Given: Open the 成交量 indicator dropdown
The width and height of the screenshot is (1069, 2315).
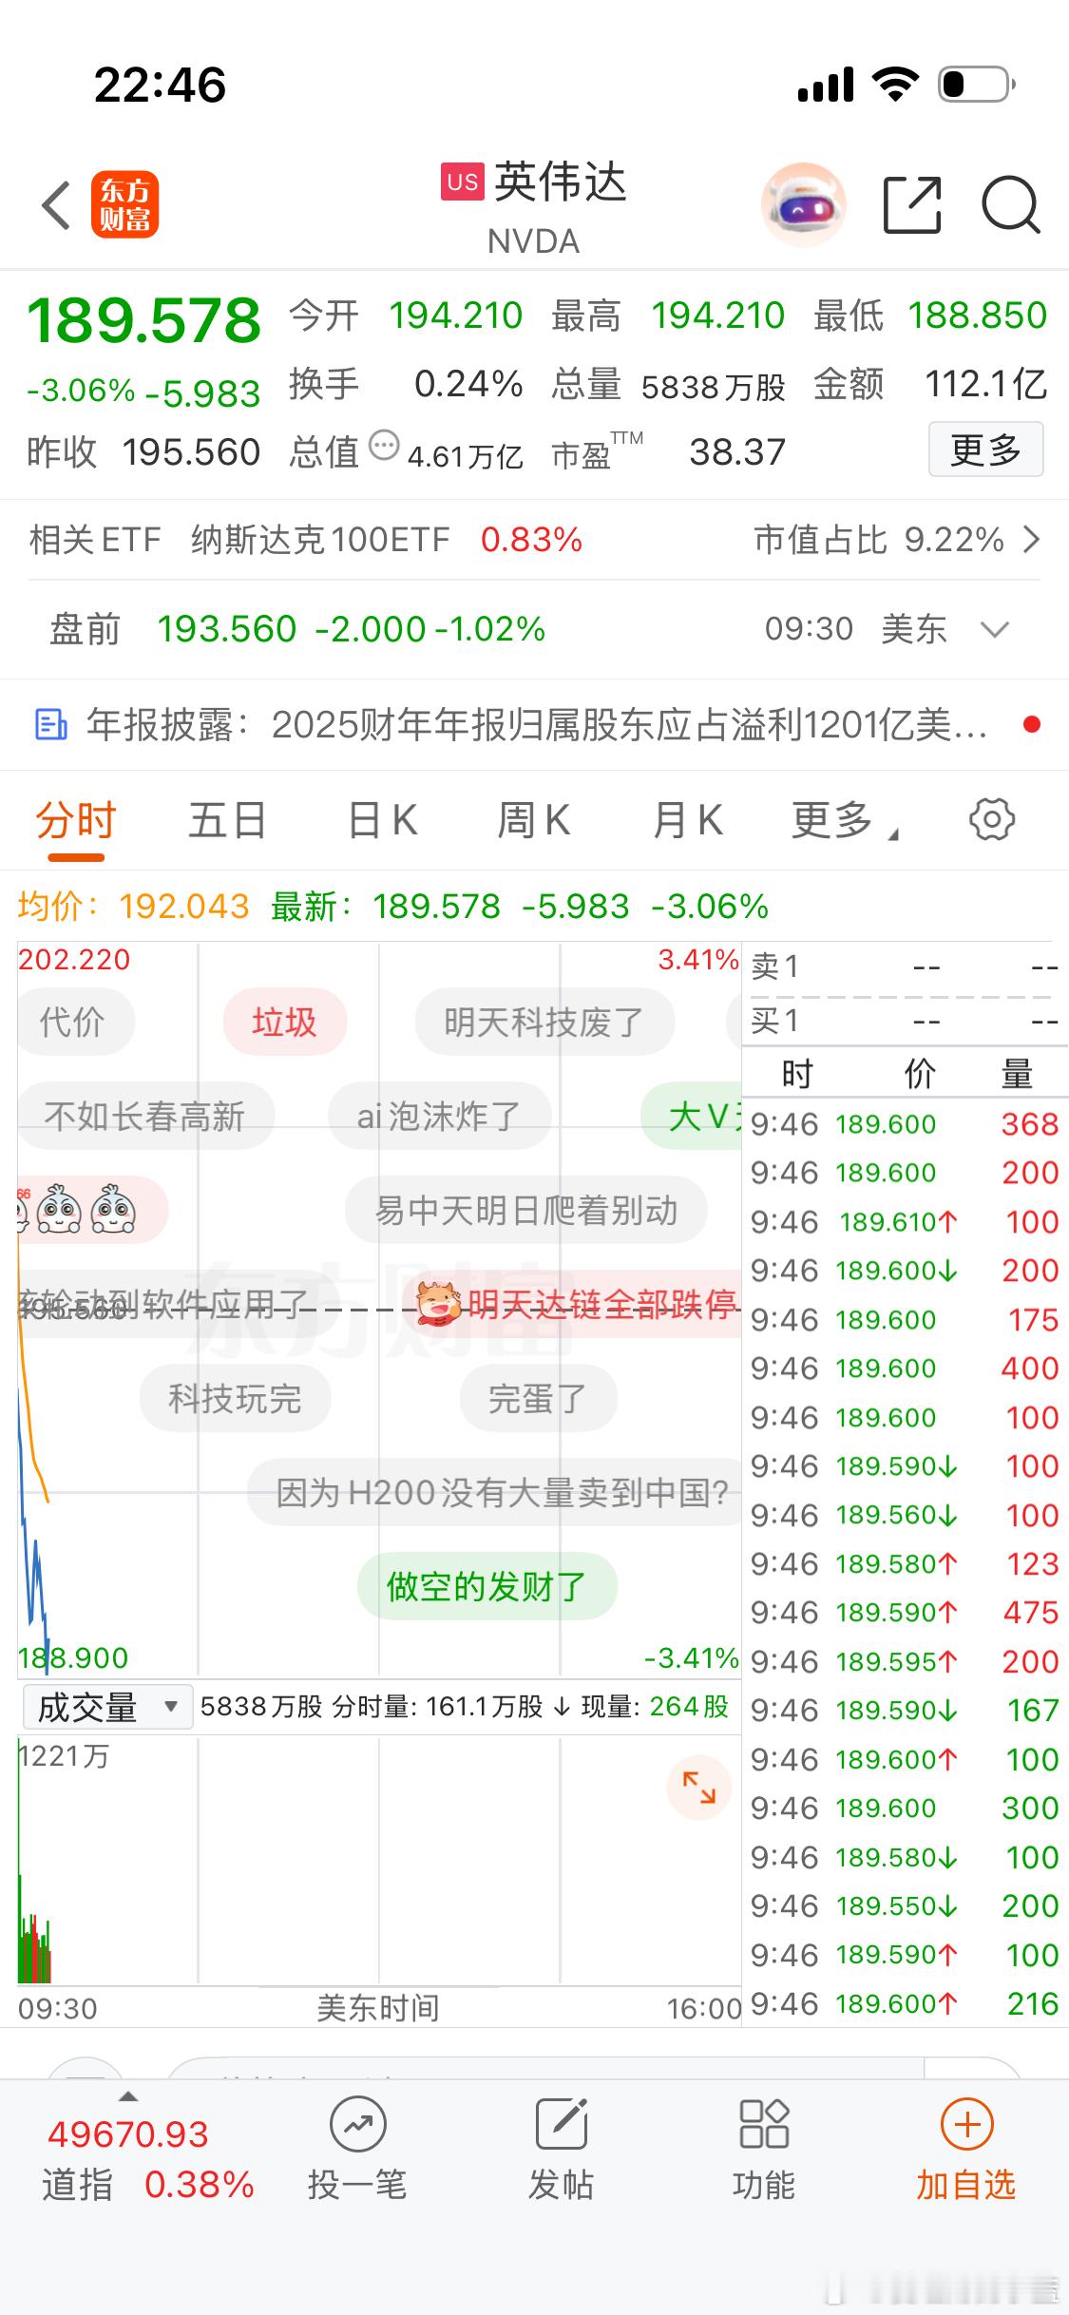Looking at the screenshot, I should (107, 1707).
